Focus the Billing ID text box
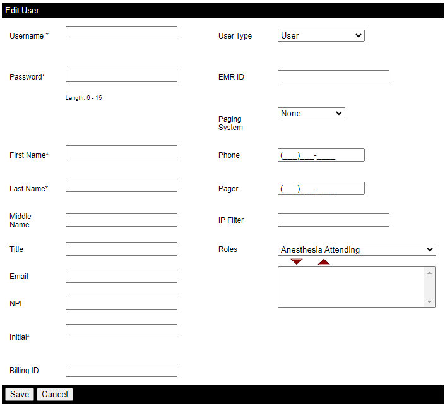Screen dimensions: 445x406 click(x=121, y=371)
